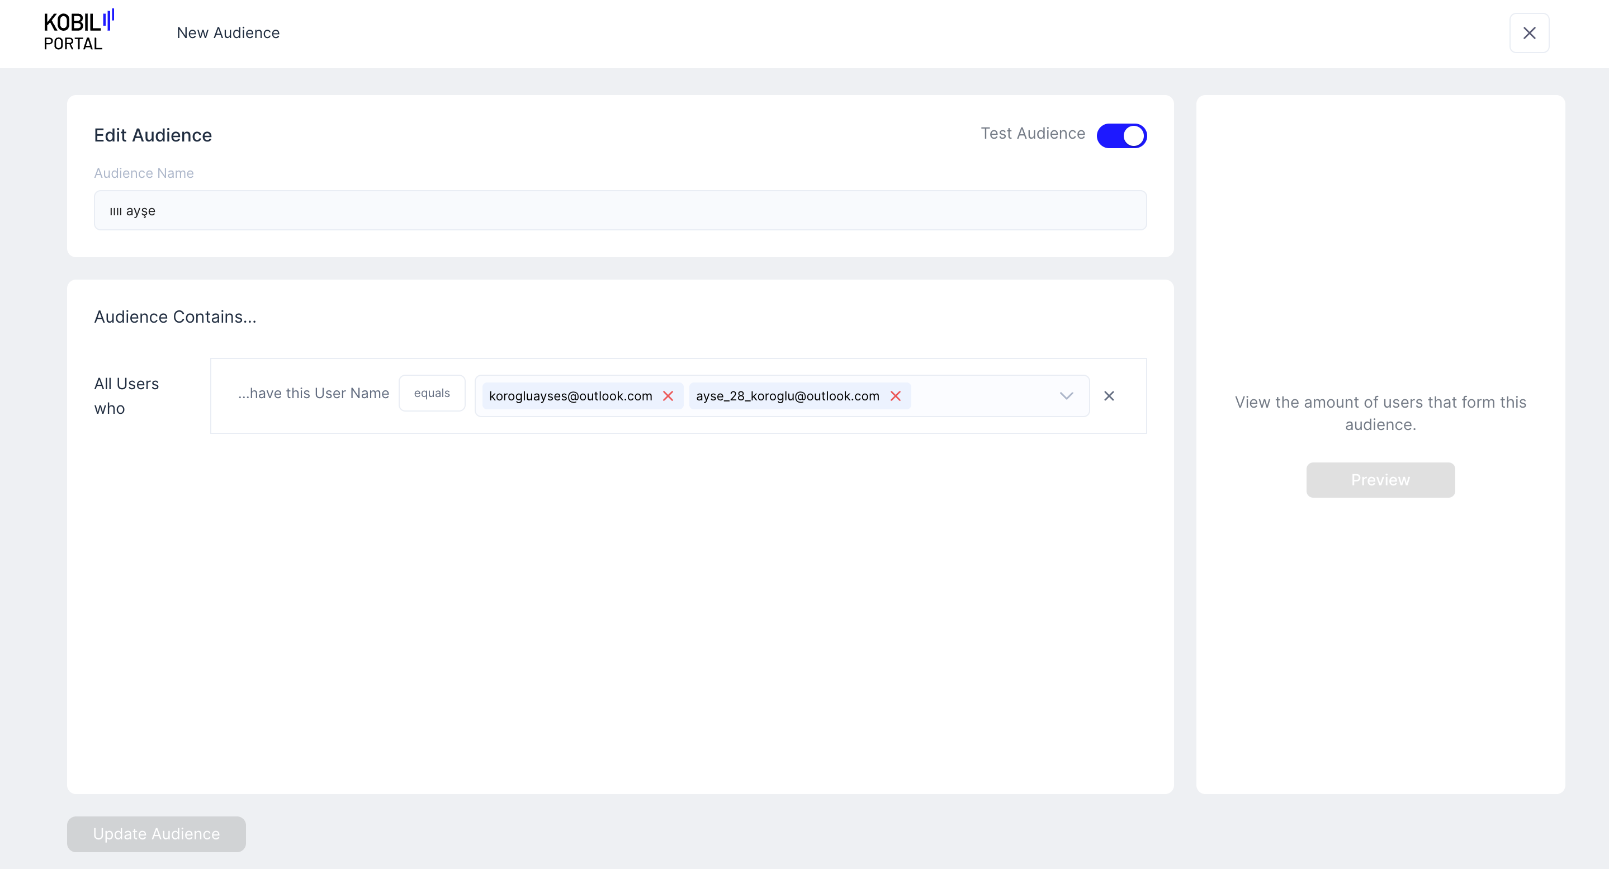Open the equals operator dropdown

click(432, 393)
